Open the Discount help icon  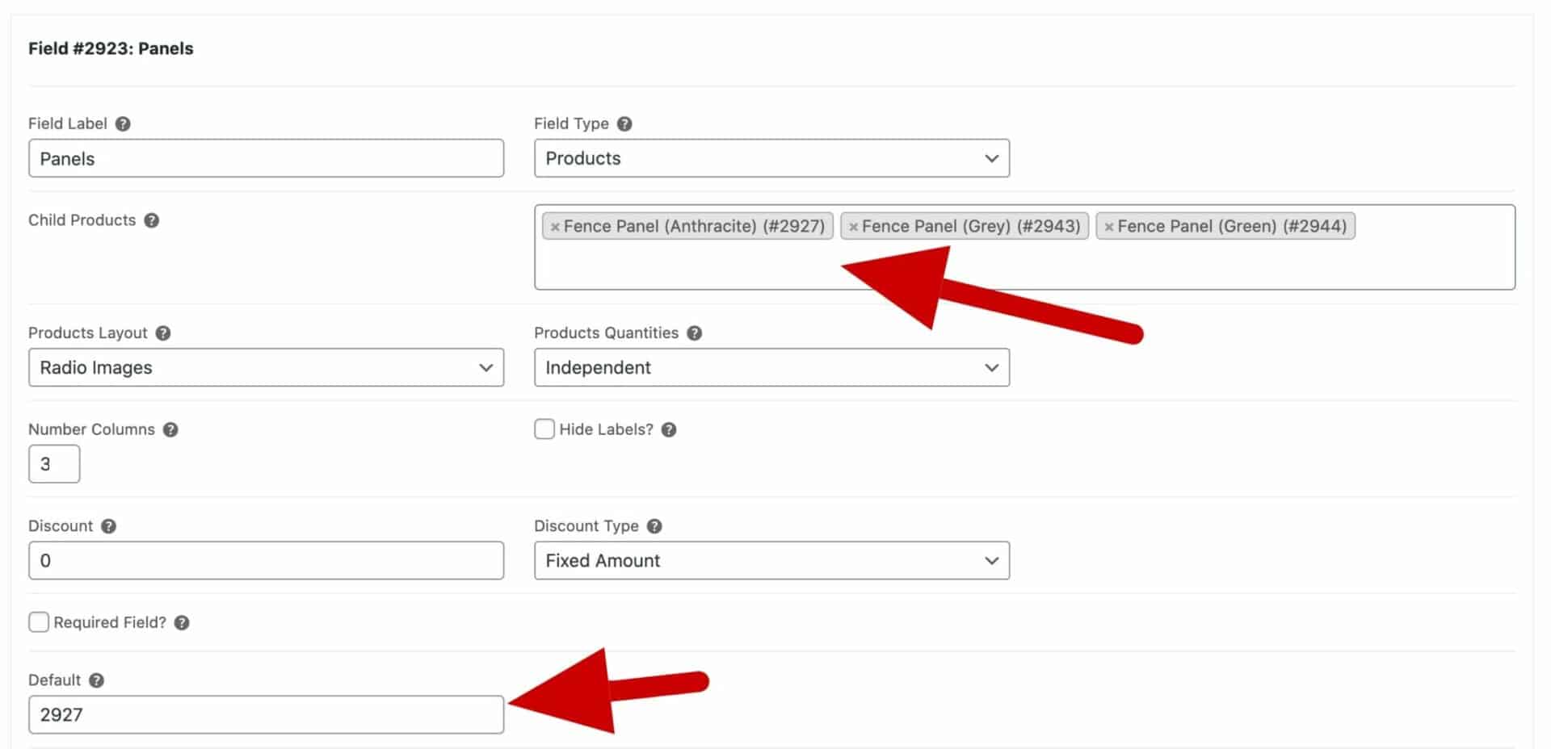coord(108,526)
